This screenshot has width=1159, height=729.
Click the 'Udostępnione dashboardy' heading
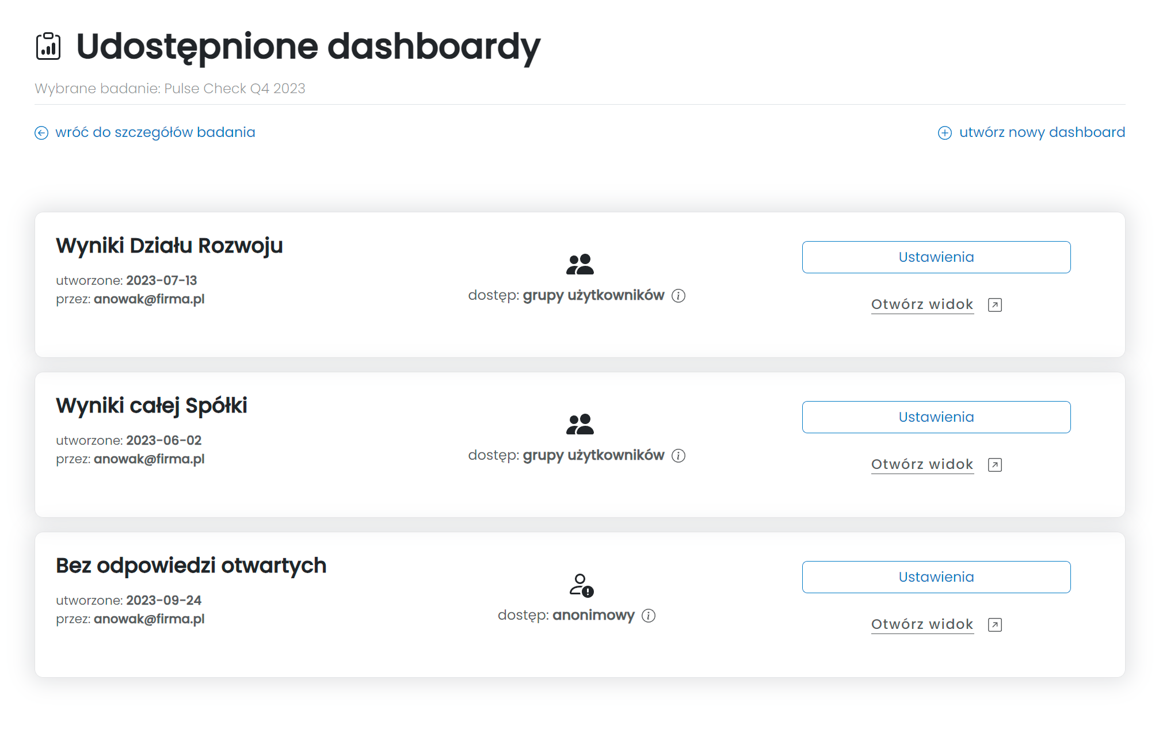308,47
